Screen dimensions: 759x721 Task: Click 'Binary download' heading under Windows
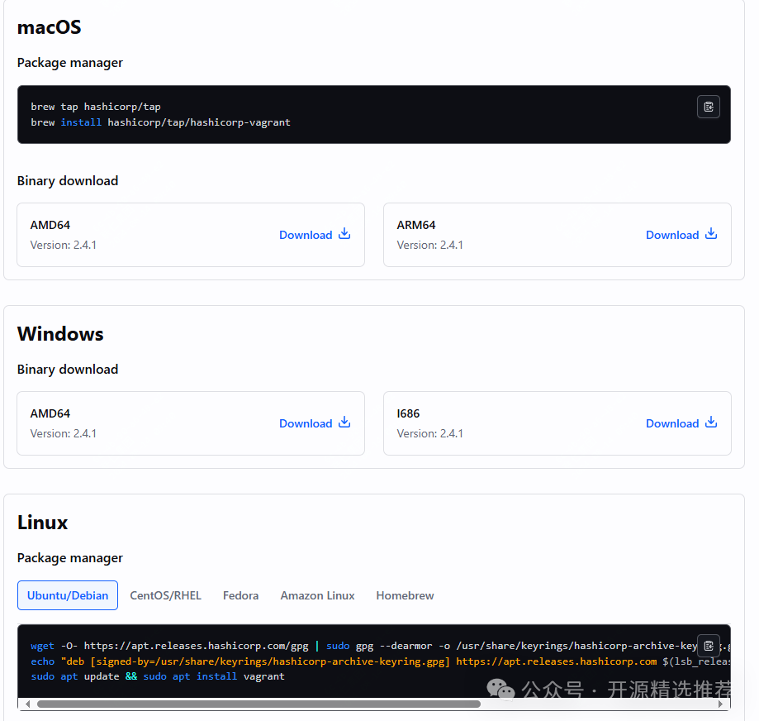point(68,370)
